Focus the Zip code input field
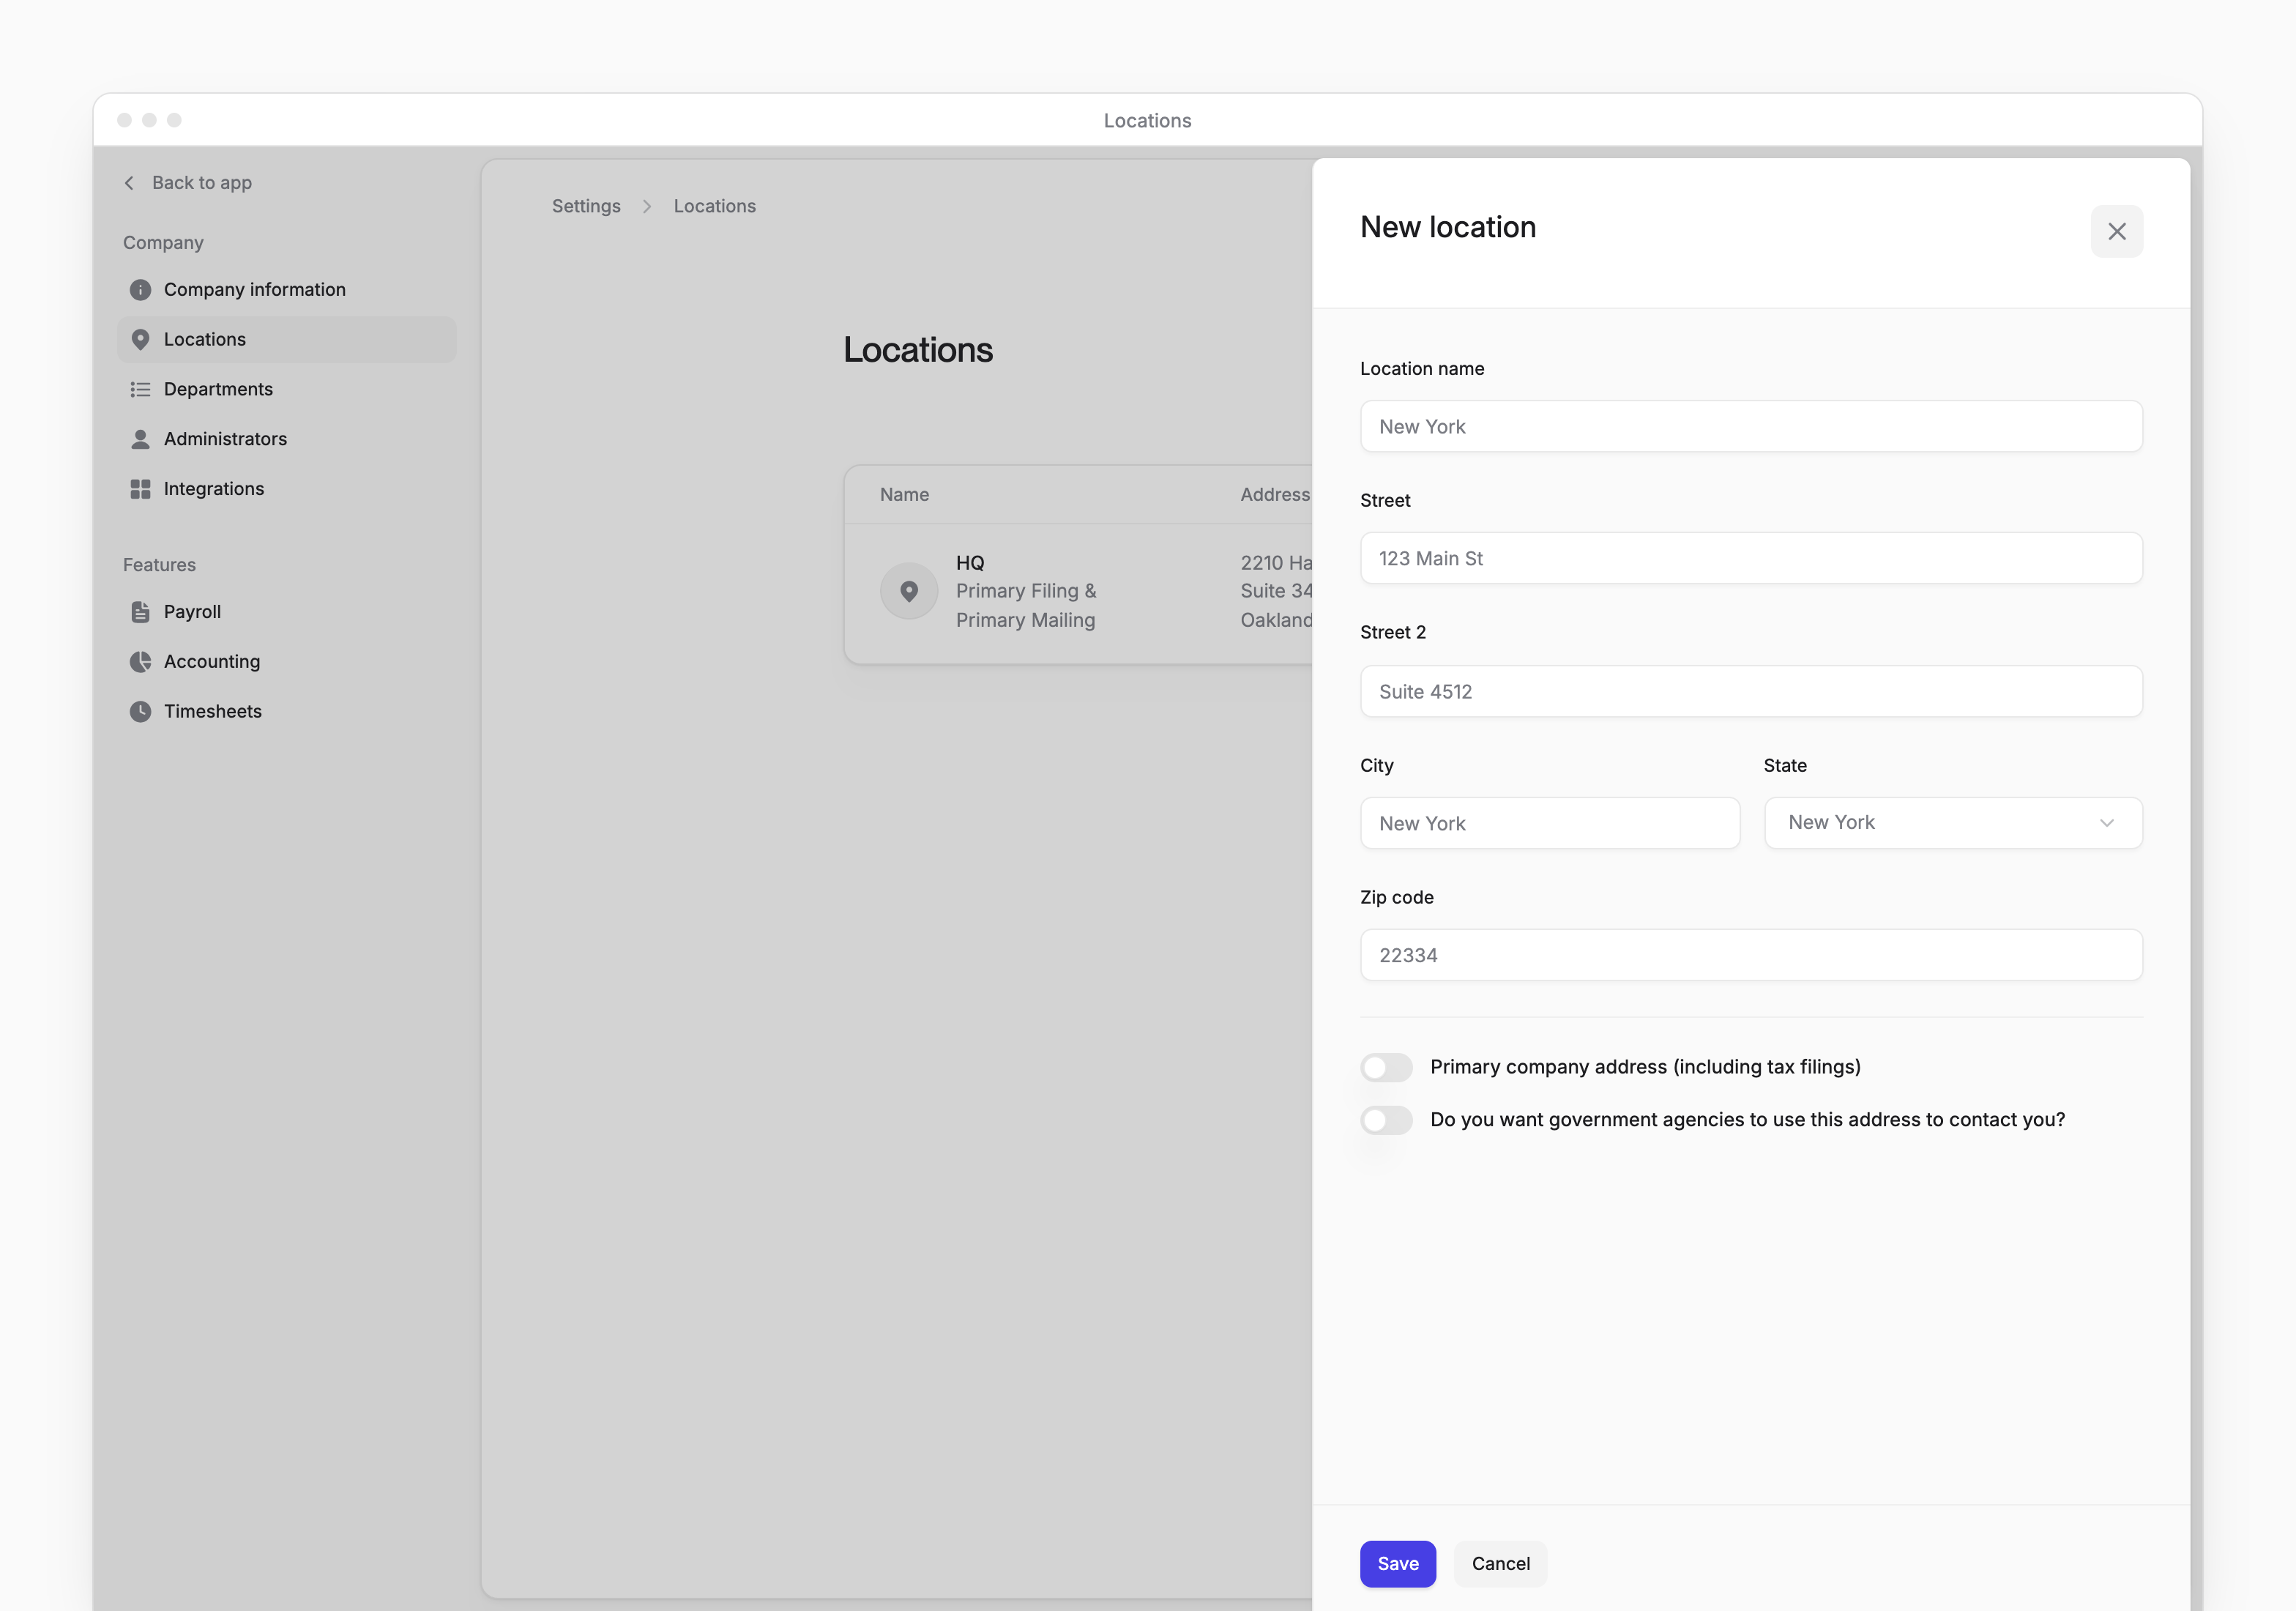Screen dimensions: 2296x1611 [x=1751, y=956]
